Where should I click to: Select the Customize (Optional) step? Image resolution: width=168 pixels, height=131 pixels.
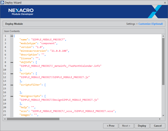[x=151, y=24]
